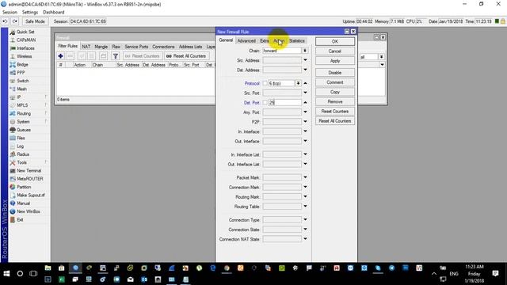Expand In. Interface field

click(x=305, y=131)
